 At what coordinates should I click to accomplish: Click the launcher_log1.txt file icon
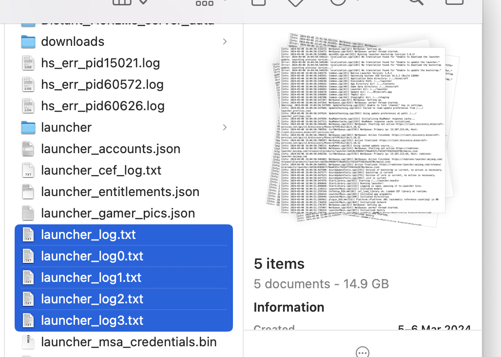28,277
